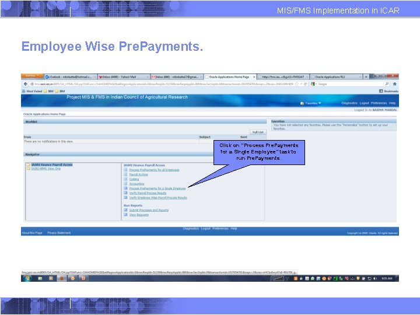Click the IASRI HRMS View Only folder icon

pos(28,169)
